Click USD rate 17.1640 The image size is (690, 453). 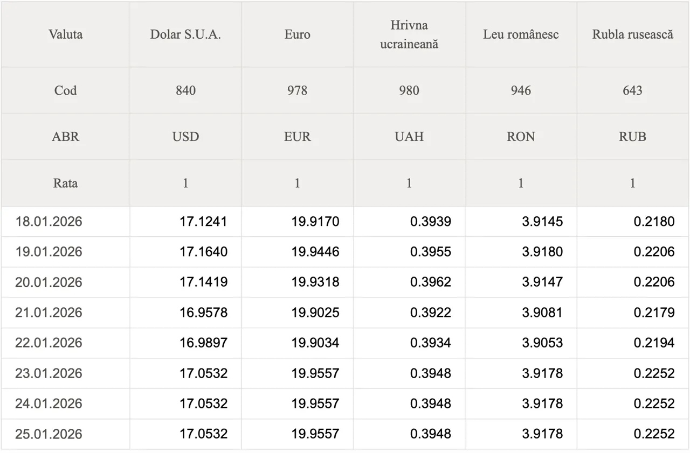tap(203, 252)
